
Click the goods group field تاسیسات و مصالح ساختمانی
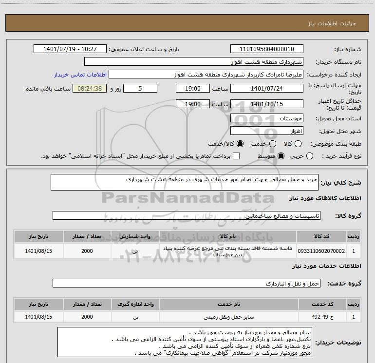point(187,215)
